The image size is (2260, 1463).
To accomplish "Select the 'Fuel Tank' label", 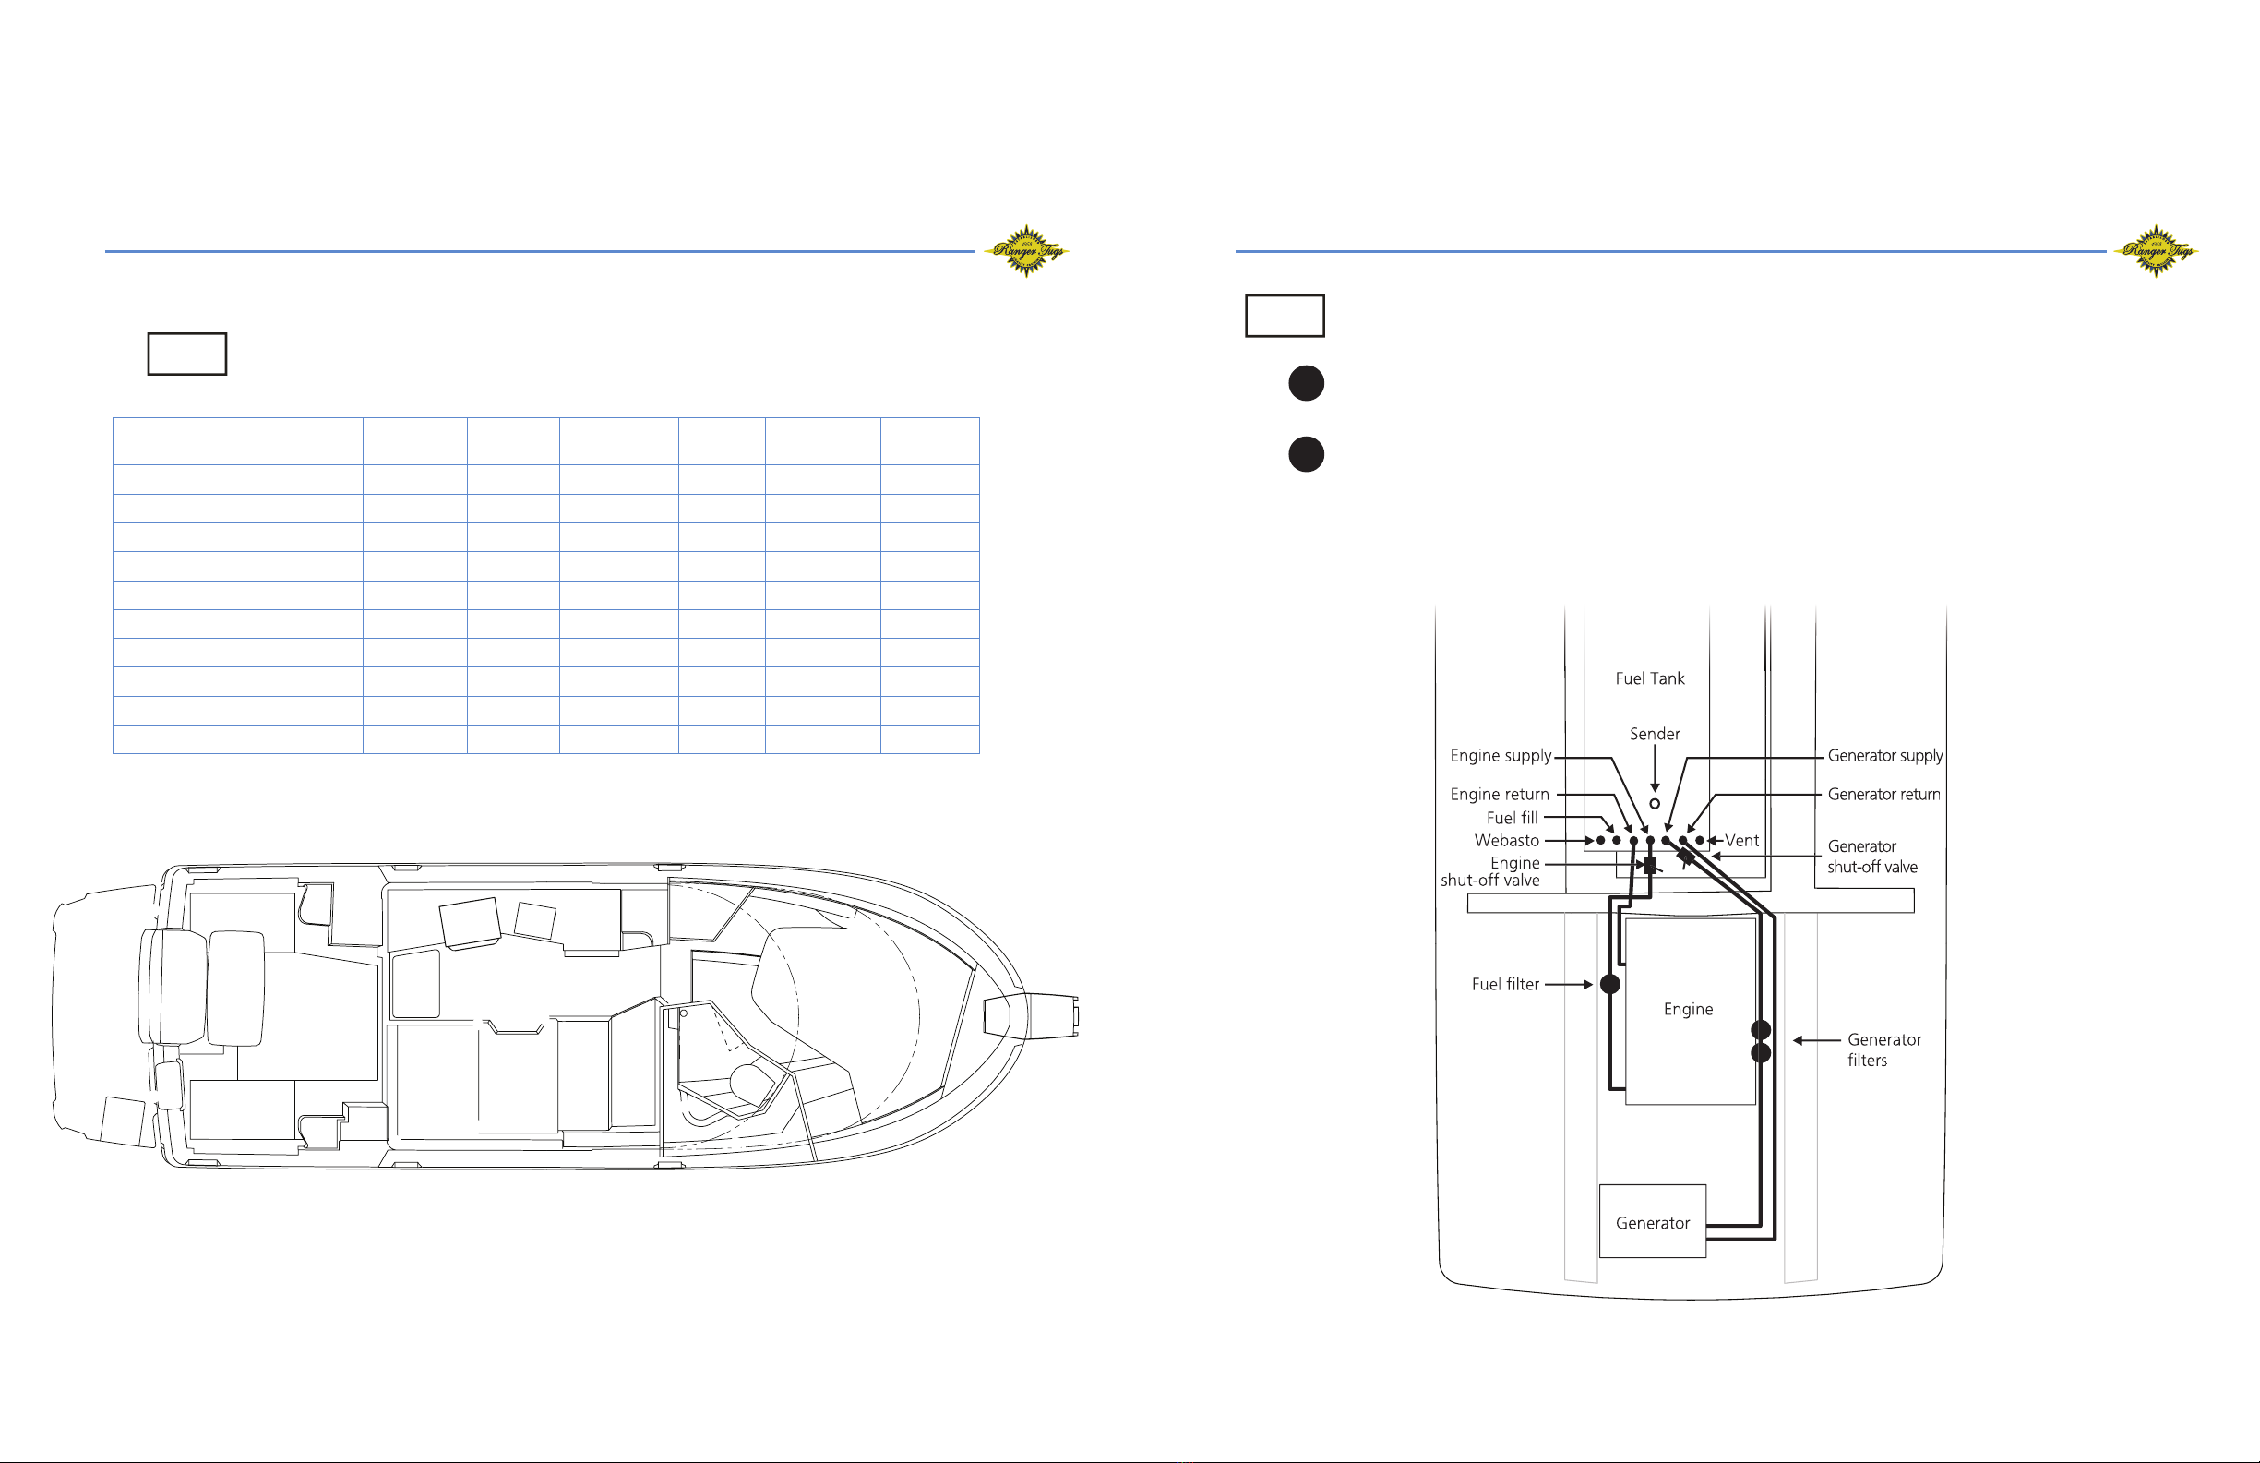I will point(1649,678).
